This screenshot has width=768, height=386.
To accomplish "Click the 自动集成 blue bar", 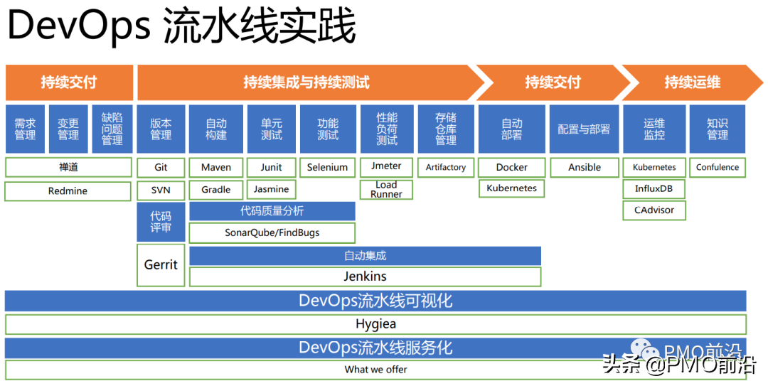I will (366, 256).
